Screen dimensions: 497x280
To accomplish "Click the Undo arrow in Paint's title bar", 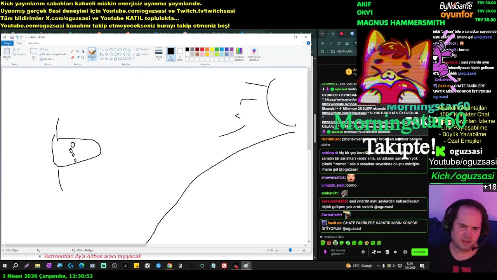I will pyautogui.click(x=17, y=37).
